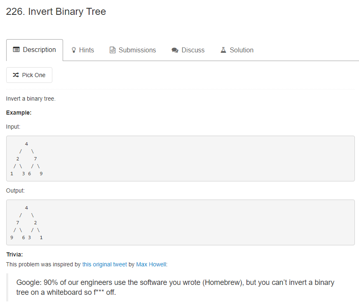This screenshot has height=308, width=359.
Task: Select the Output tree example block
Action: [x=180, y=222]
